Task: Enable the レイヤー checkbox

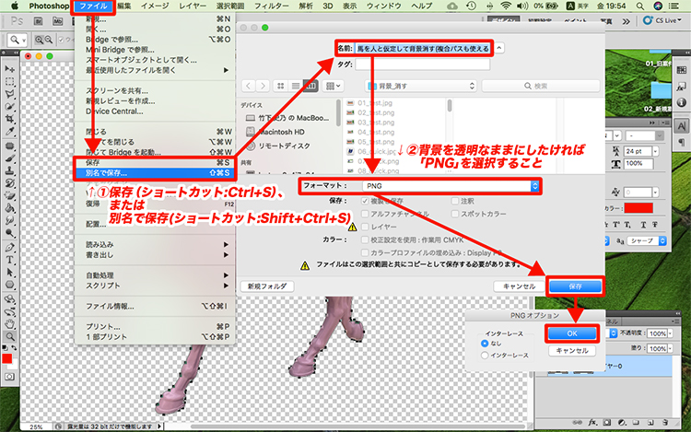Action: tap(365, 227)
